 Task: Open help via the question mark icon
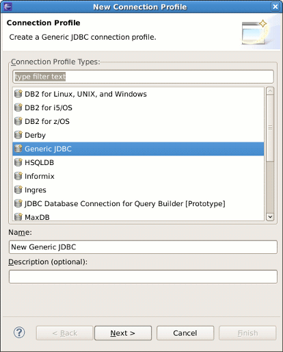click(x=19, y=333)
